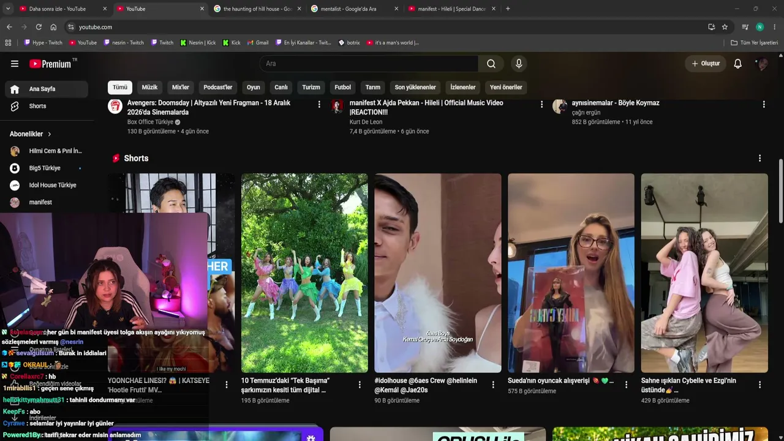Go to Ana Sayfa in the sidebar
784x441 pixels.
click(x=47, y=89)
